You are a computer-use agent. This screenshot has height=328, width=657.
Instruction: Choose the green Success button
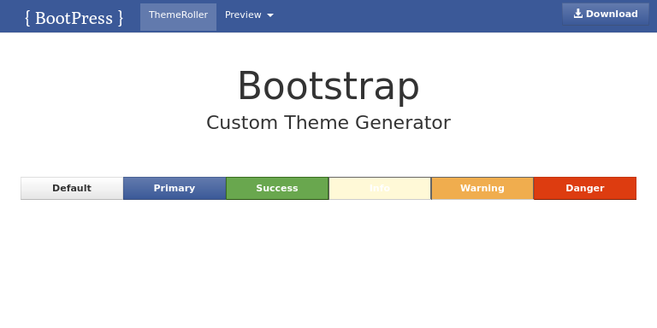(277, 188)
